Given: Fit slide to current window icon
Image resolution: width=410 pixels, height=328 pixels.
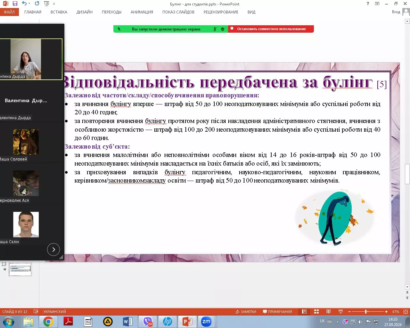Looking at the screenshot, I should tap(406, 312).
